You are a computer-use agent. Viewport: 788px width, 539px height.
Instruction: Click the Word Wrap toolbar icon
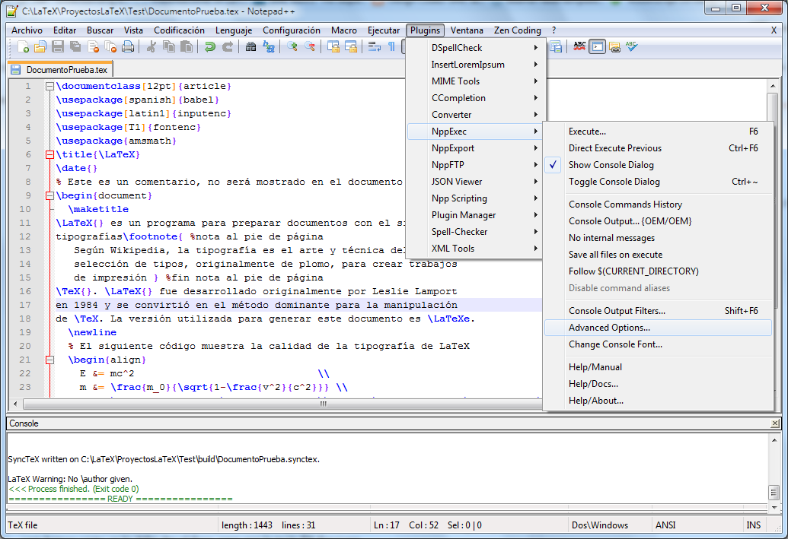click(x=375, y=47)
